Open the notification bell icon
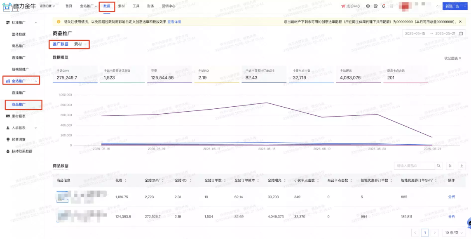Viewport: 471px width, 239px height. 384,6
